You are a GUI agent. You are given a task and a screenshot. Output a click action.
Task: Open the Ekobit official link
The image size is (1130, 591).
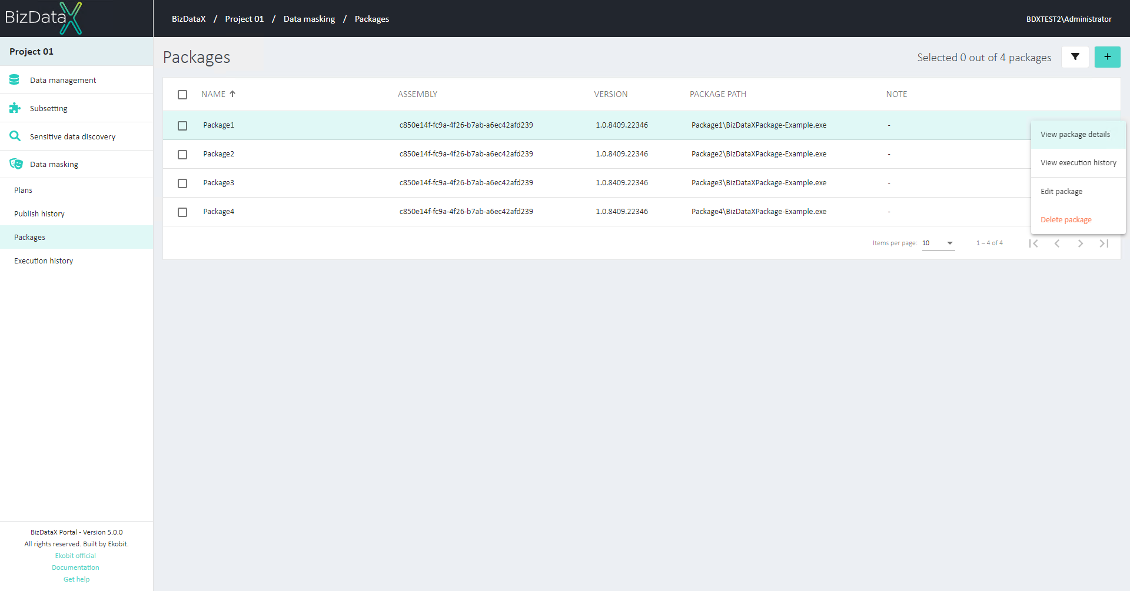(x=75, y=556)
